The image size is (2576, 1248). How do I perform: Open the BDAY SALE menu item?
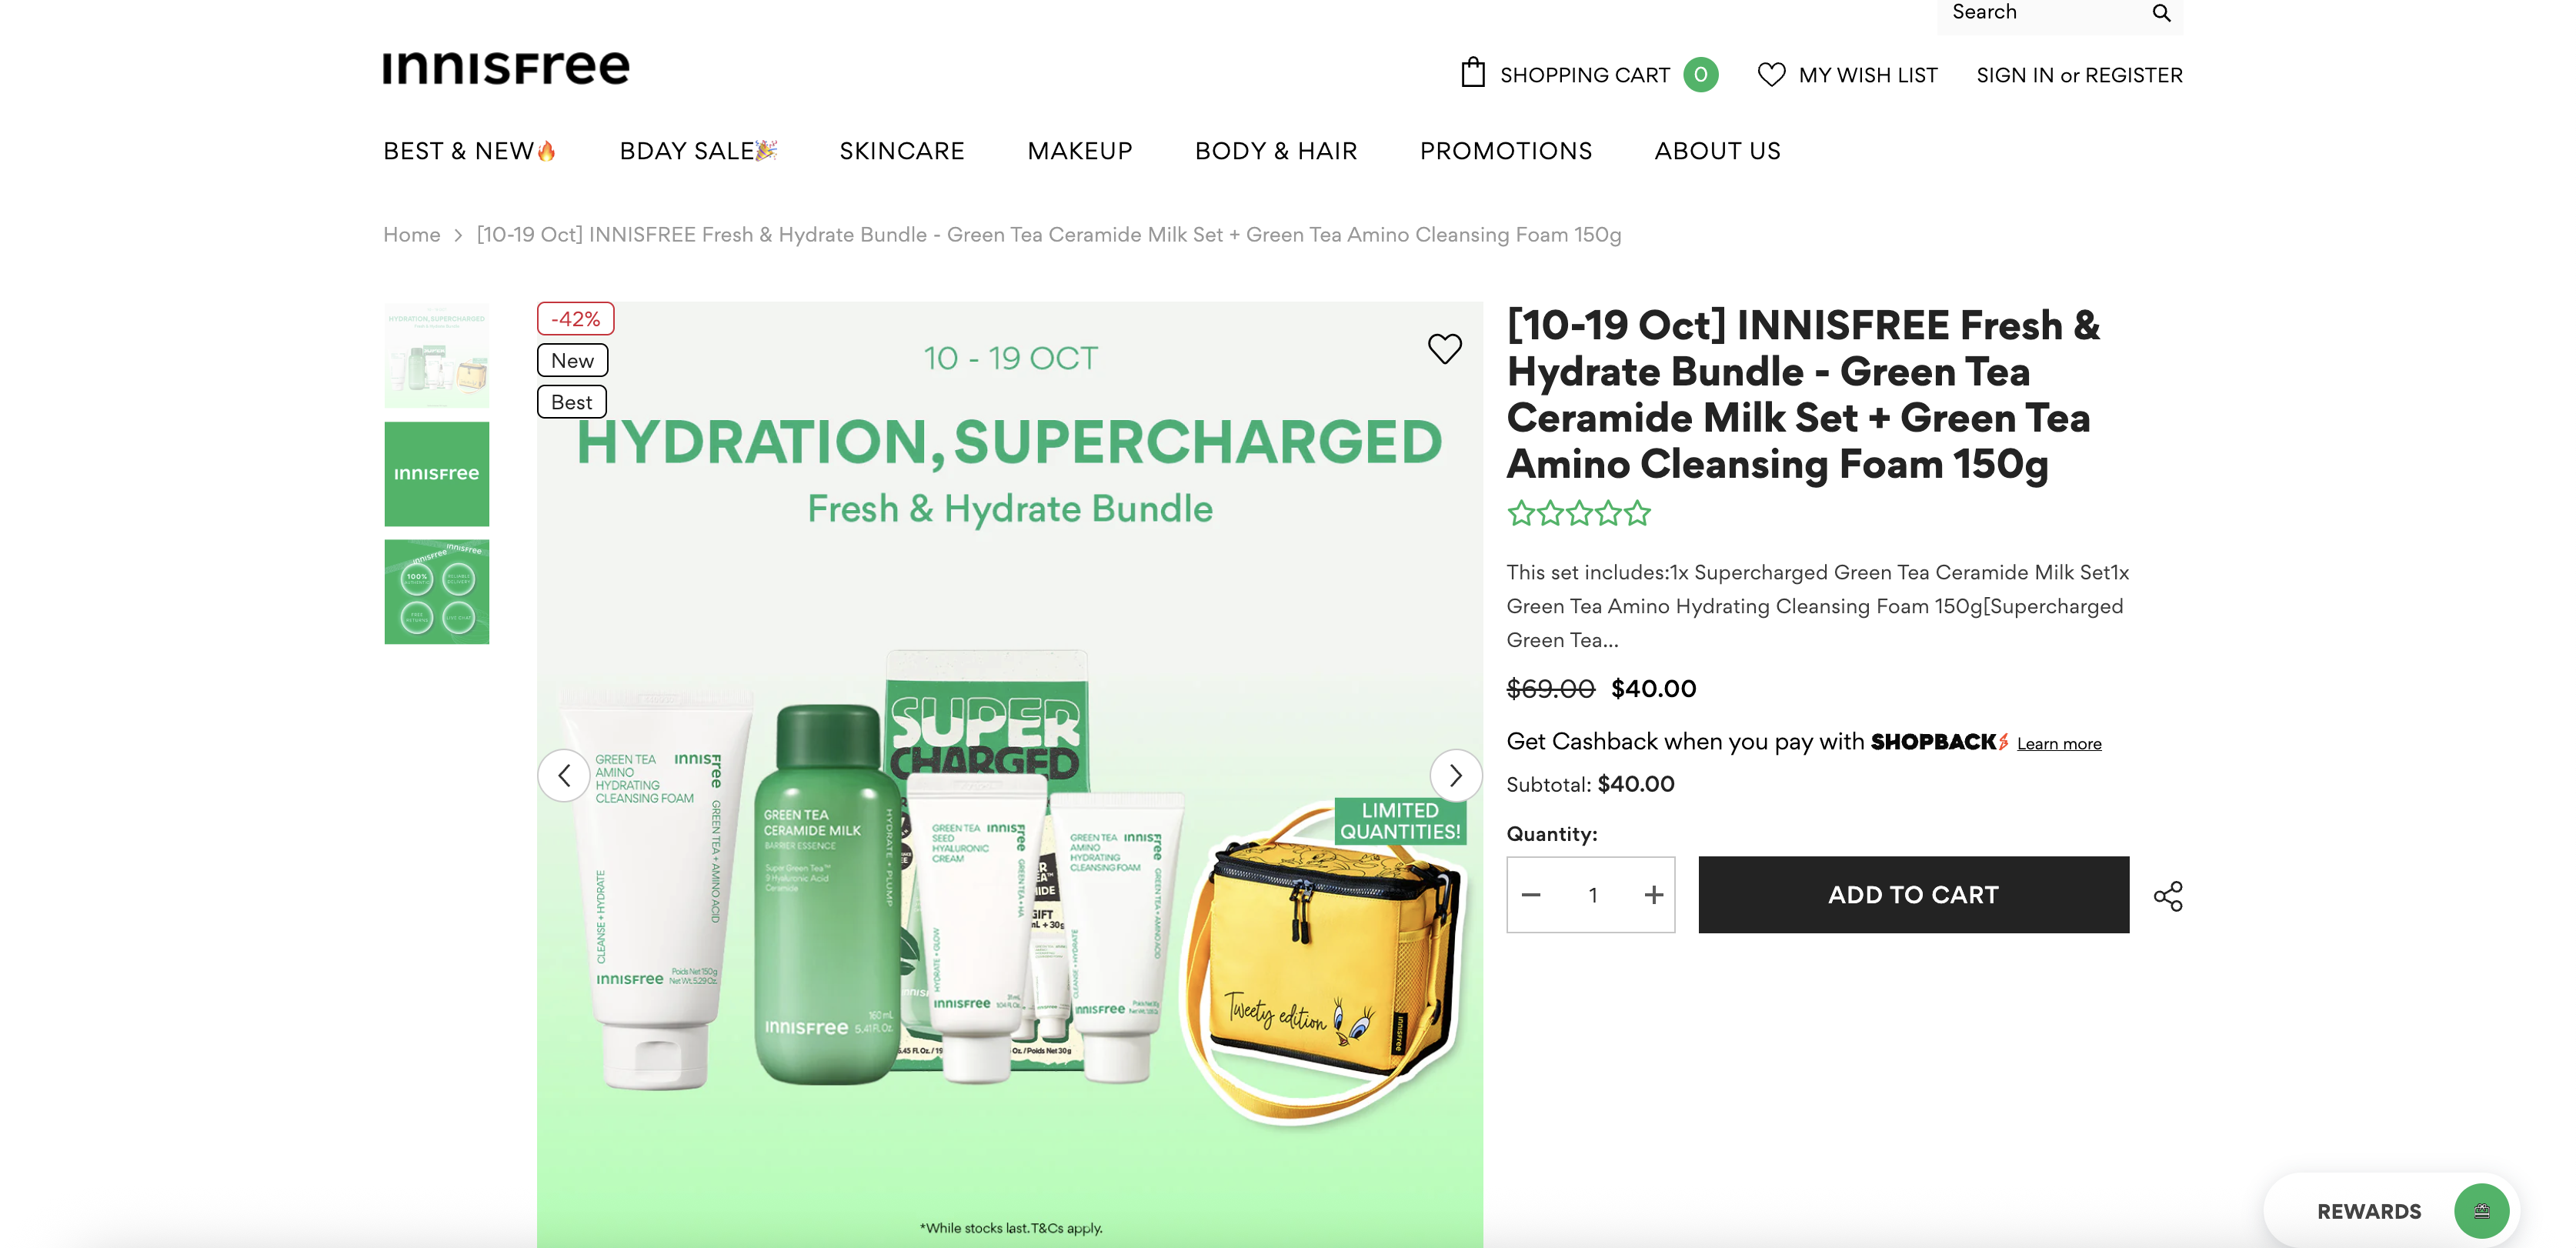(x=698, y=151)
